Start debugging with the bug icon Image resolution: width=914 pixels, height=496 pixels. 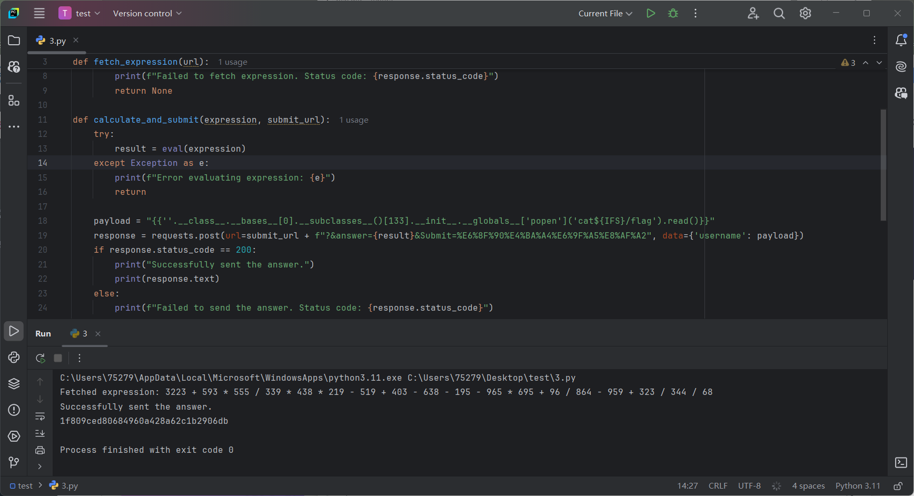coord(673,13)
